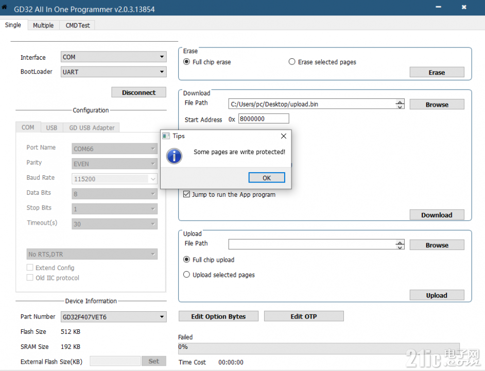Expand the Data Bits dropdown
Viewport: 485px width, 371px height.
pyautogui.click(x=114, y=194)
